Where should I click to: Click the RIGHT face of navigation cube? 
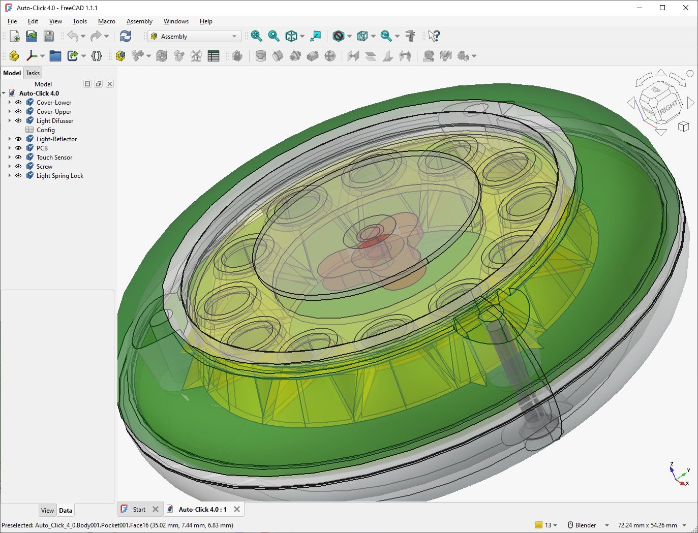(x=669, y=107)
